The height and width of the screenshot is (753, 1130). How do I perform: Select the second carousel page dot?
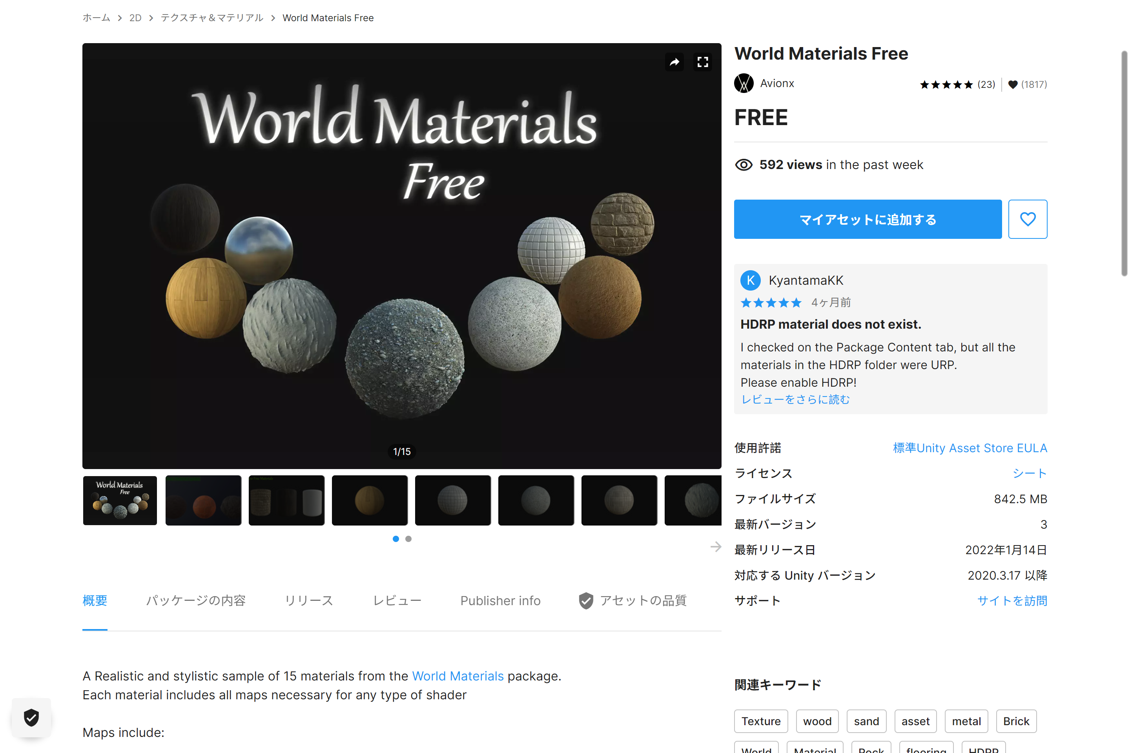pos(409,540)
